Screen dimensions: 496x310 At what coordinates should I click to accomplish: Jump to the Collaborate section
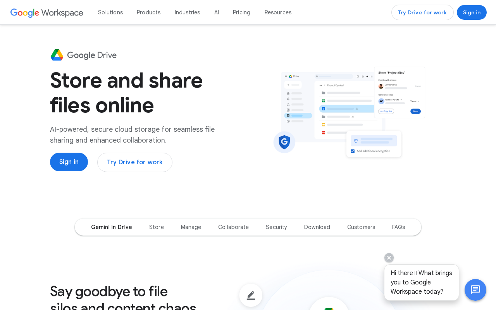click(233, 227)
